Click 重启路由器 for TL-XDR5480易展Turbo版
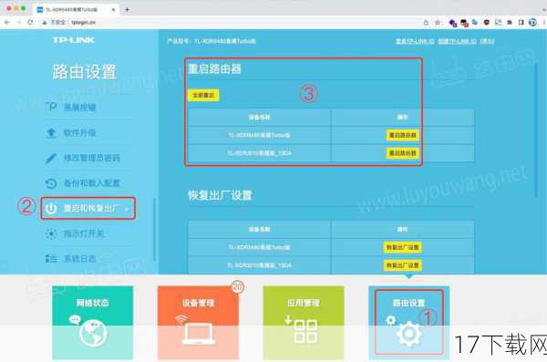The width and height of the screenshot is (547, 362). pos(403,135)
